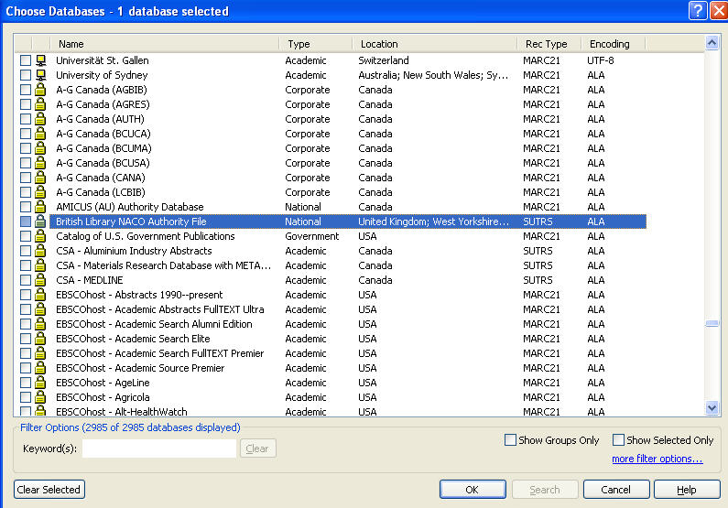Check the Catalog of U.S. Government Publications checkbox
728x508 pixels.
[x=26, y=236]
